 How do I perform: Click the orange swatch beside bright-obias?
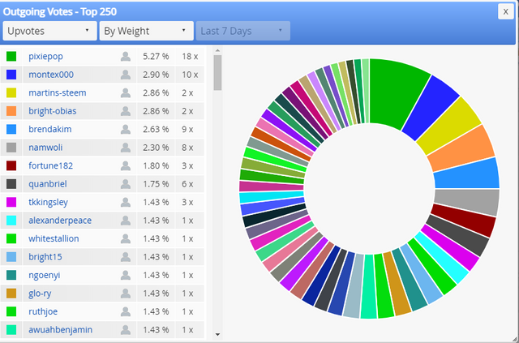11,111
